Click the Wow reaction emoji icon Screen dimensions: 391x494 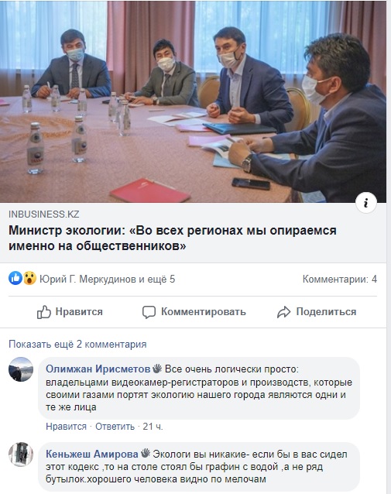29,278
